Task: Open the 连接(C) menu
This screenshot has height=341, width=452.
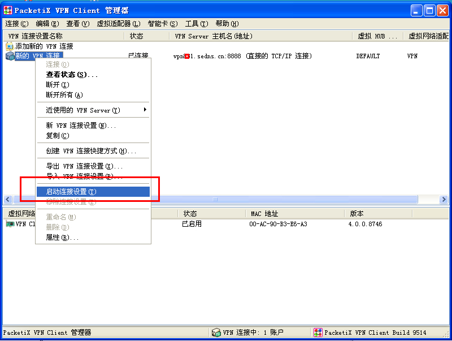Action: pos(17,24)
